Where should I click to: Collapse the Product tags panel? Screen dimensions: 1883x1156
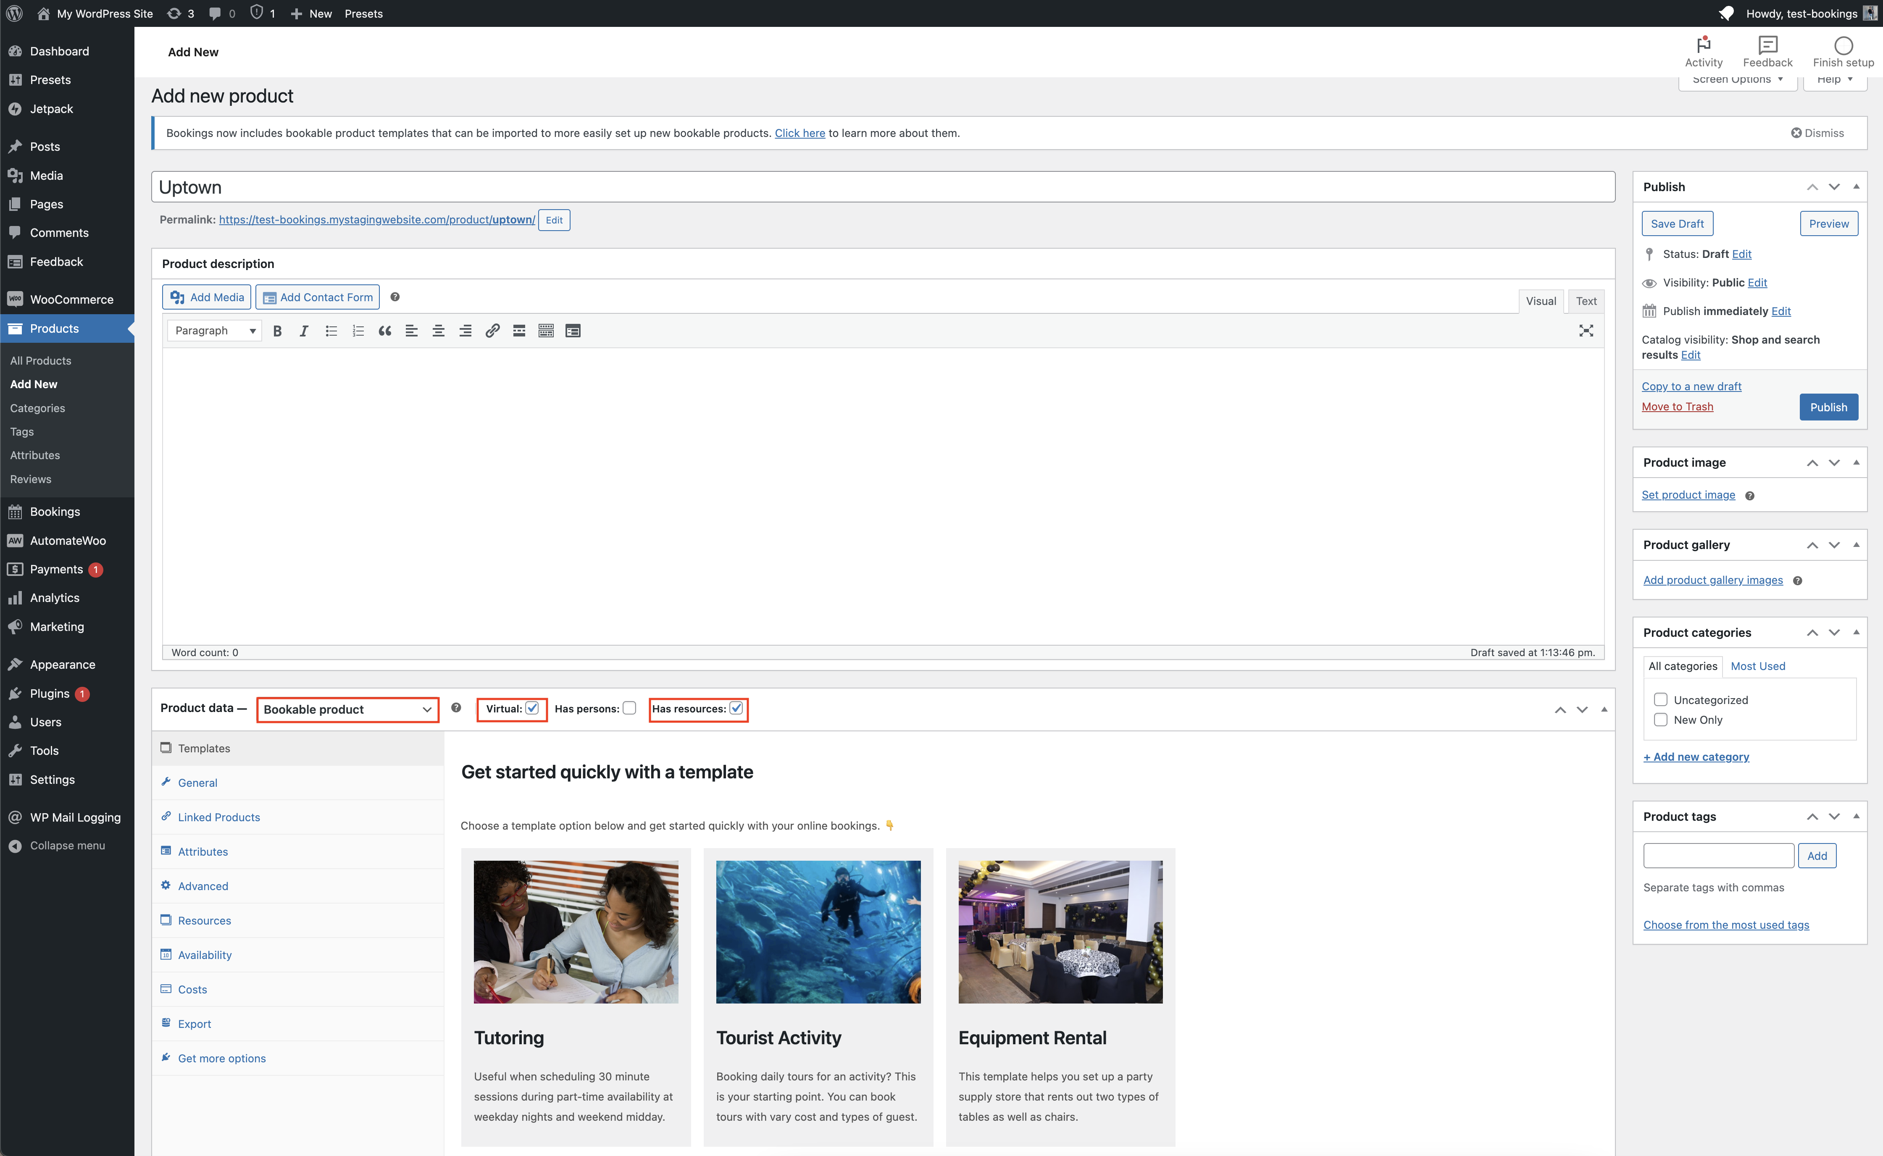click(x=1855, y=817)
